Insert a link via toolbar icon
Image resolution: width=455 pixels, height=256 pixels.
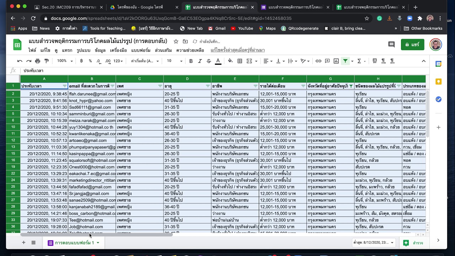318,61
